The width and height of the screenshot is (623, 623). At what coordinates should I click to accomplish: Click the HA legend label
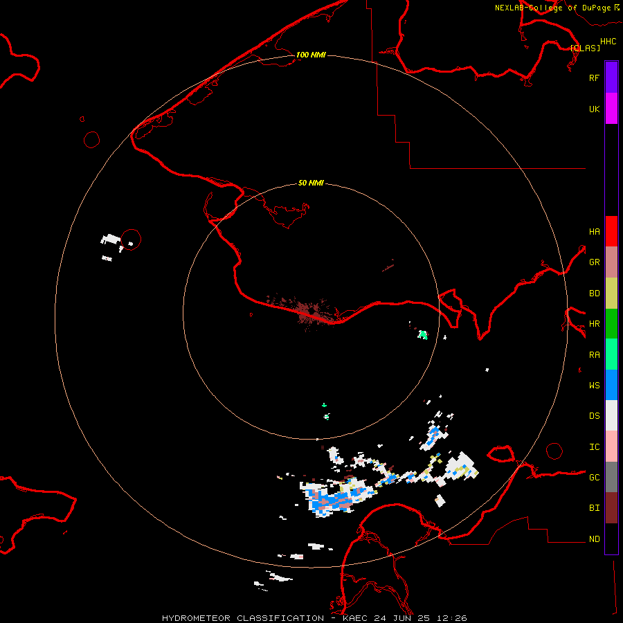(x=594, y=232)
